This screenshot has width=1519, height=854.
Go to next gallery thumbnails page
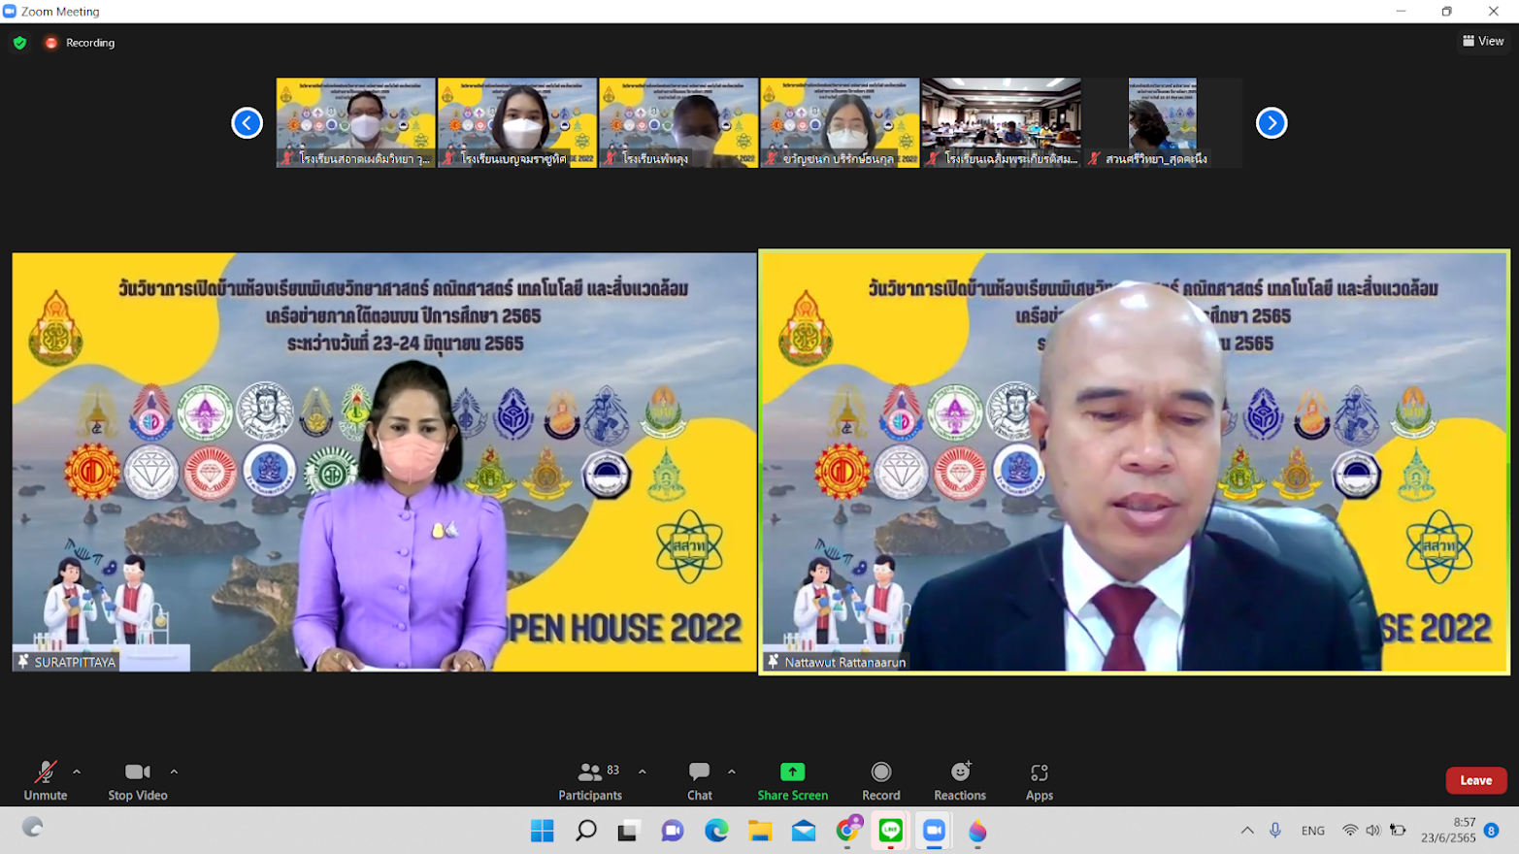1271,123
